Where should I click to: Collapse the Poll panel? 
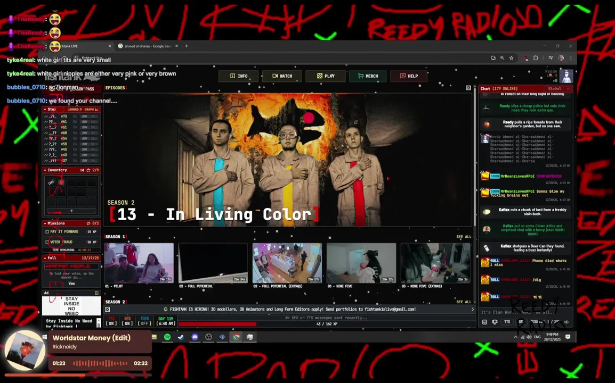coord(45,258)
